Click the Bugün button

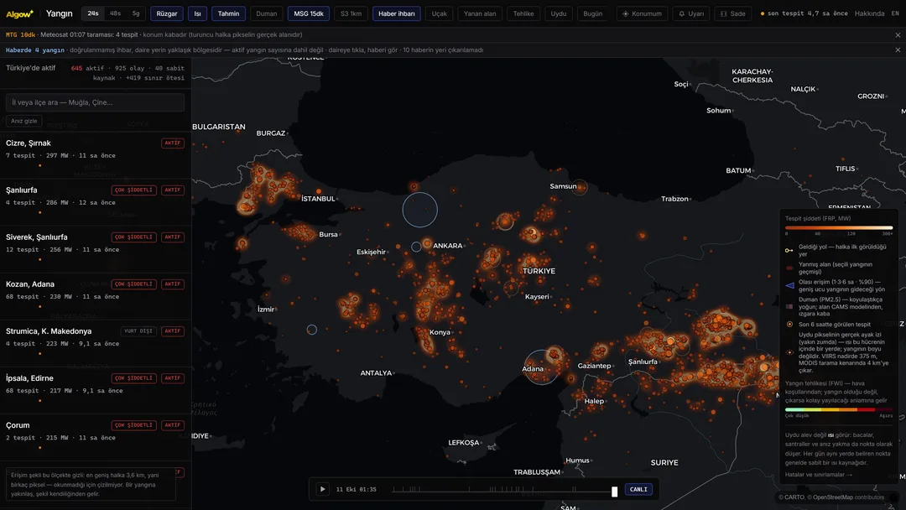pyautogui.click(x=593, y=13)
